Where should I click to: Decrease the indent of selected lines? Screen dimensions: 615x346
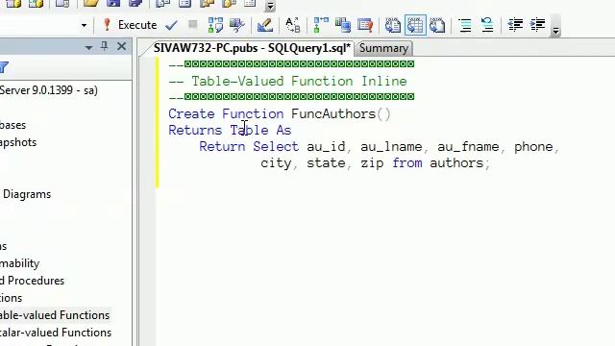click(x=515, y=25)
